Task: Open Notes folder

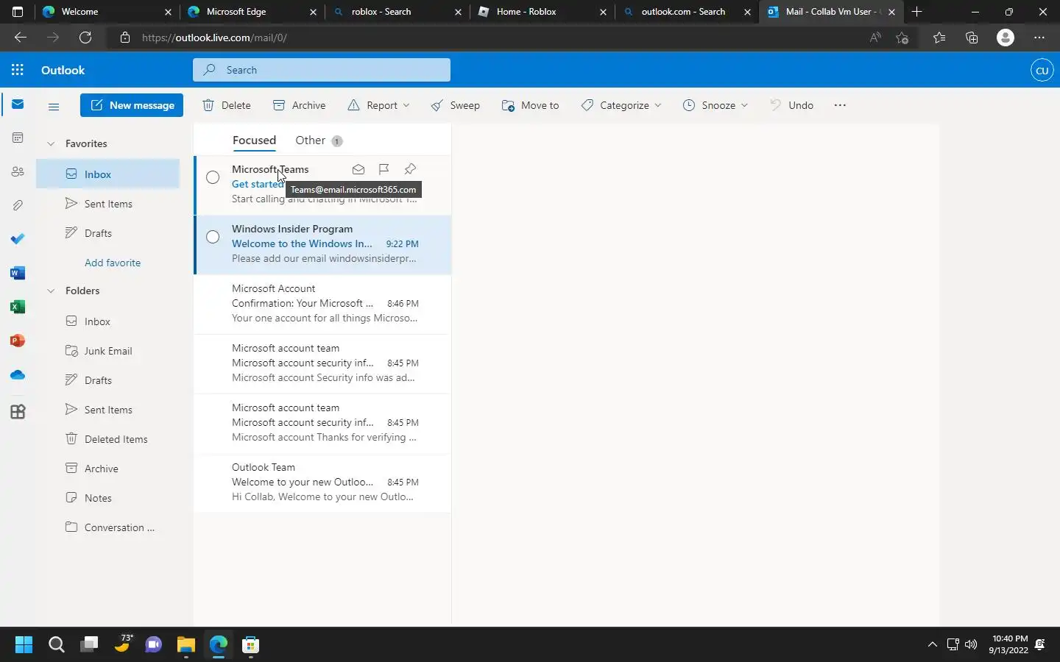Action: 107,498
